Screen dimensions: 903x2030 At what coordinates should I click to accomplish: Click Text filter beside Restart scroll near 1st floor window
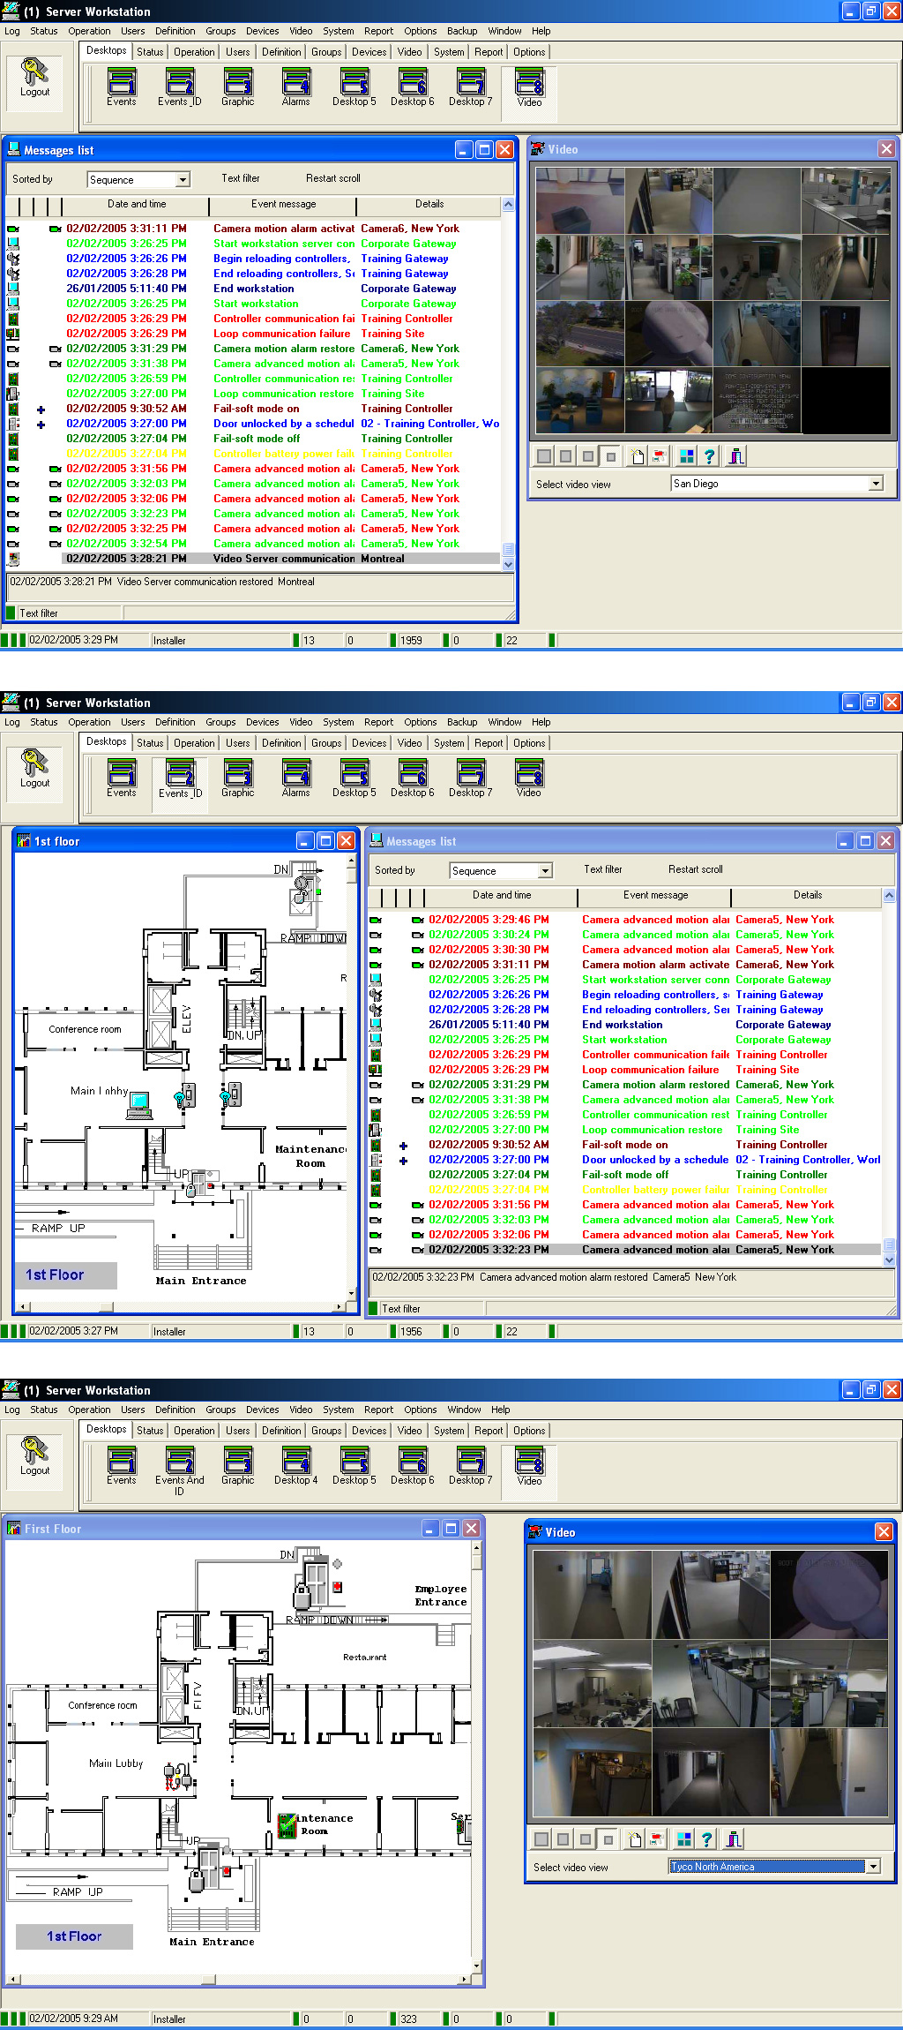603,869
